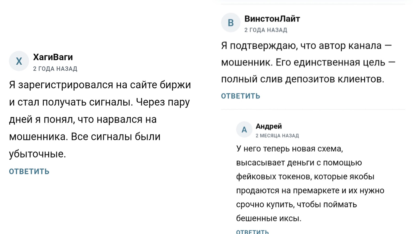The image size is (417, 234).
Task: Click the line 'мошенника. Все сигналы были'
Action: pos(85,136)
